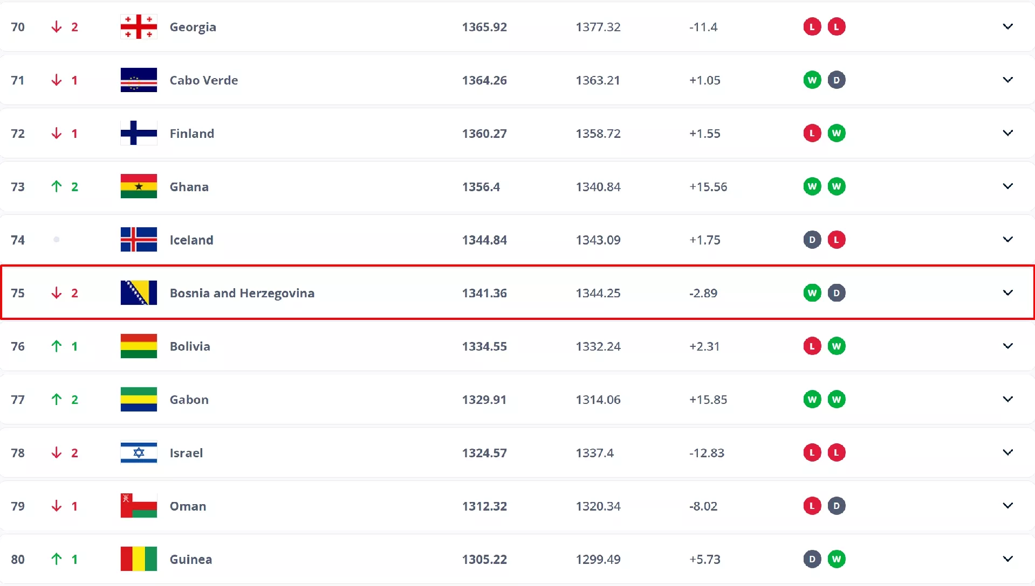
Task: Click the Israel flag icon
Action: (139, 453)
